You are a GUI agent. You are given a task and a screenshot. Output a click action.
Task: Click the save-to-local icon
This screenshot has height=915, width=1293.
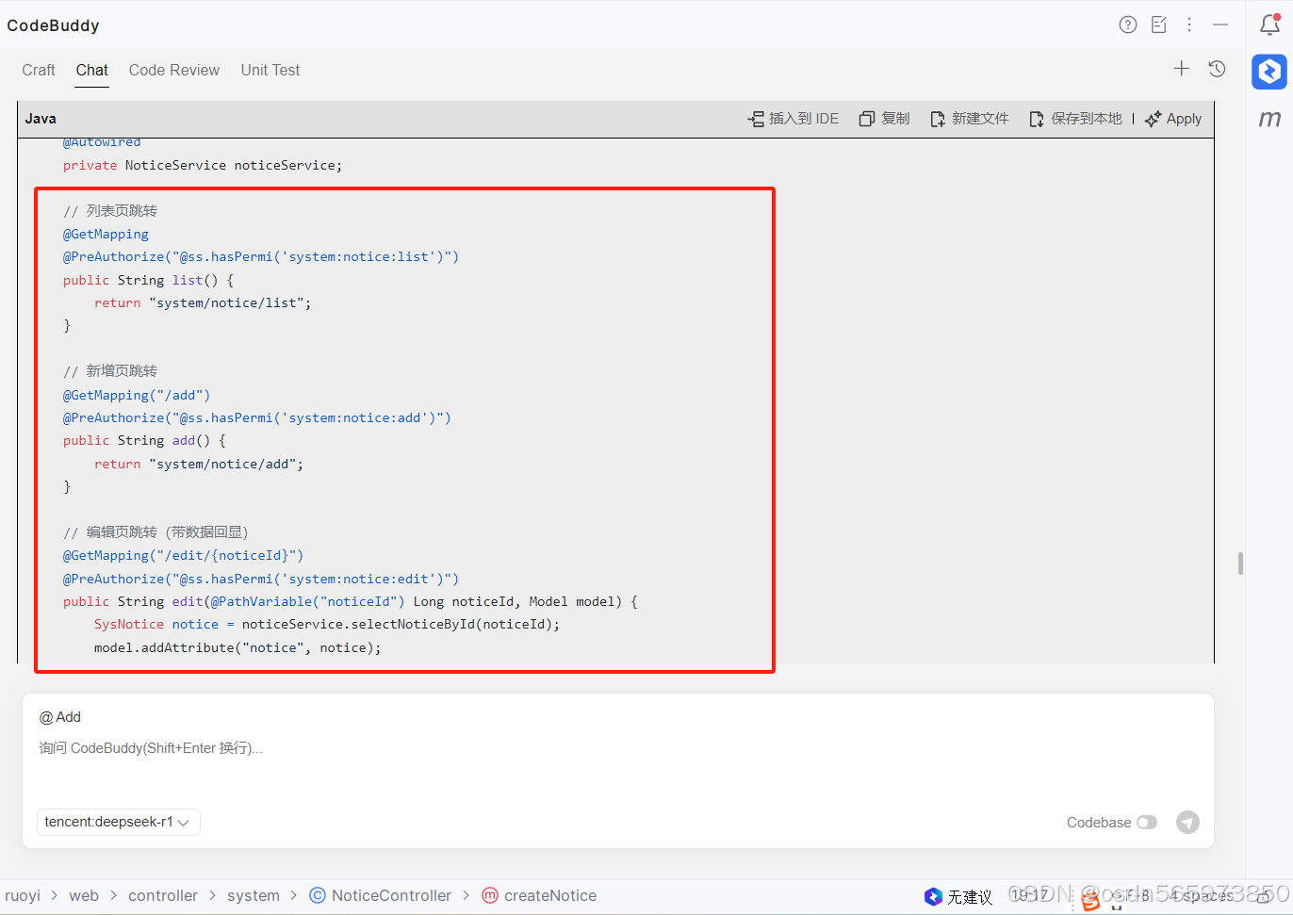(x=1037, y=119)
